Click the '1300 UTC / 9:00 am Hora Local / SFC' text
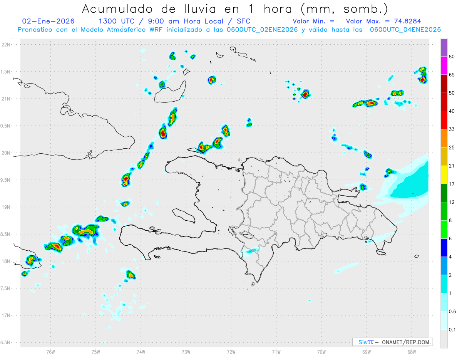462x357 pixels. pyautogui.click(x=174, y=21)
